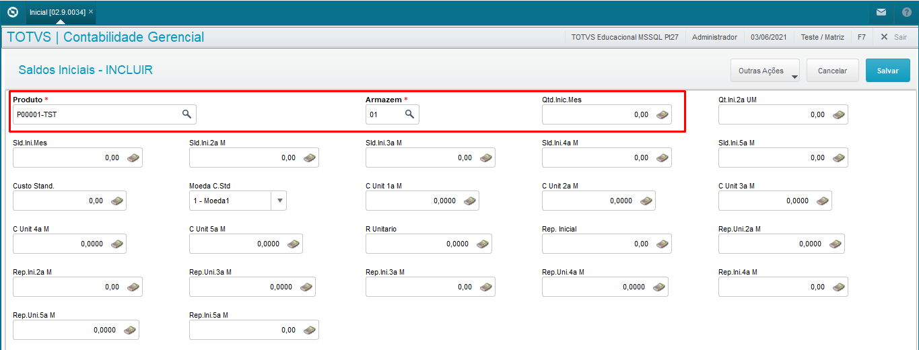919x350 pixels.
Task: Open the mail envelope icon
Action: (x=881, y=12)
